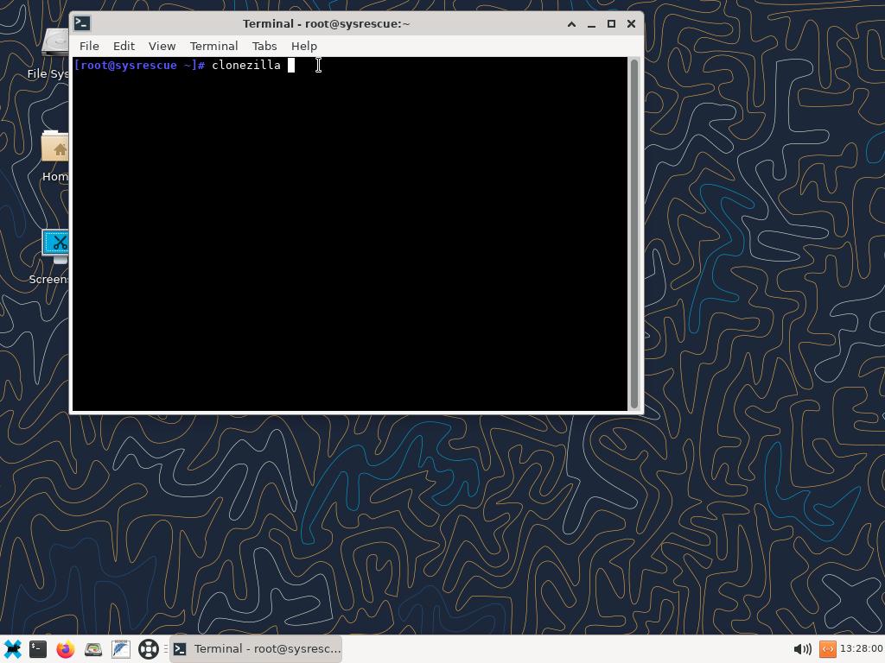
Task: Open the Help menu
Action: (303, 46)
